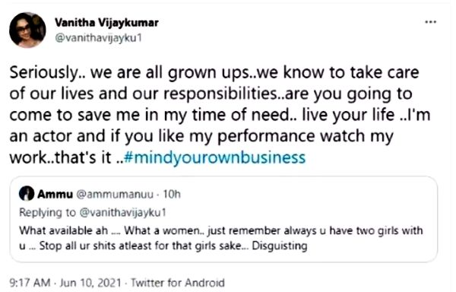Click the 9:17 AM · Jun 10, 2021 timestamp
The width and height of the screenshot is (456, 292).
[x=65, y=283]
